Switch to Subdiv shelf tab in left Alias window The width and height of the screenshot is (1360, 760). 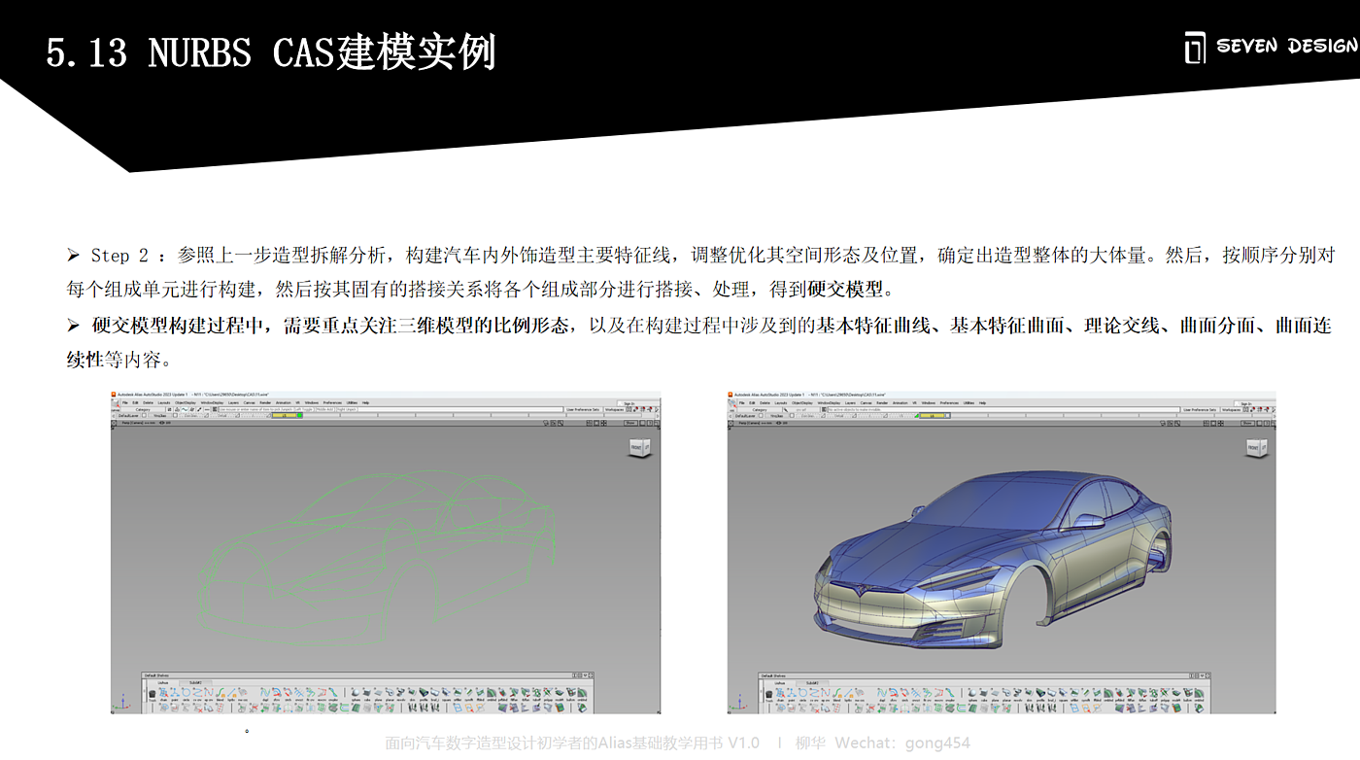tap(196, 683)
